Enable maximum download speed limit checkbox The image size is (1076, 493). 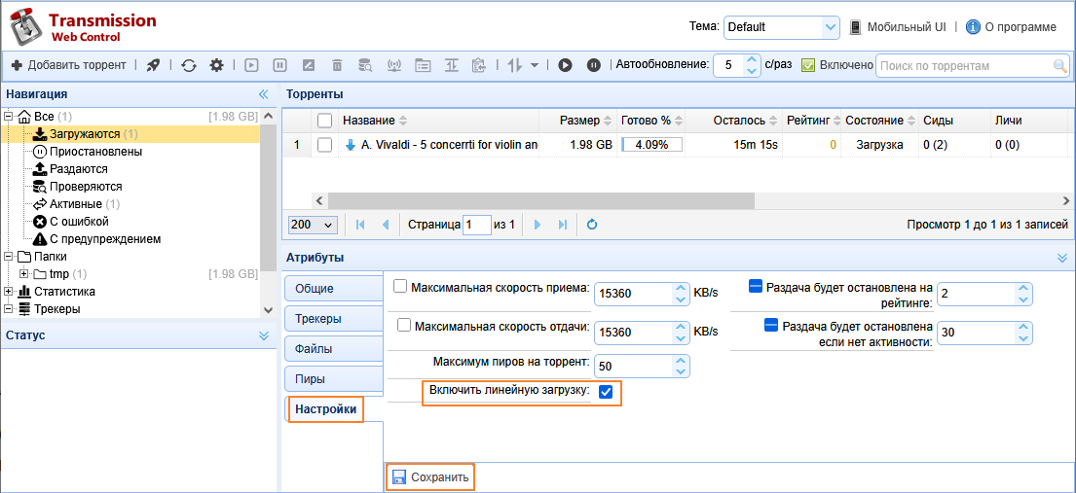(x=400, y=287)
